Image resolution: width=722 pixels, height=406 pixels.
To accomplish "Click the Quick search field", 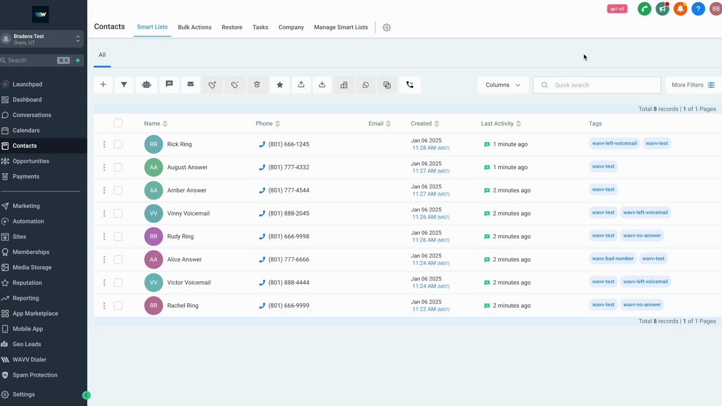I will click(x=597, y=85).
